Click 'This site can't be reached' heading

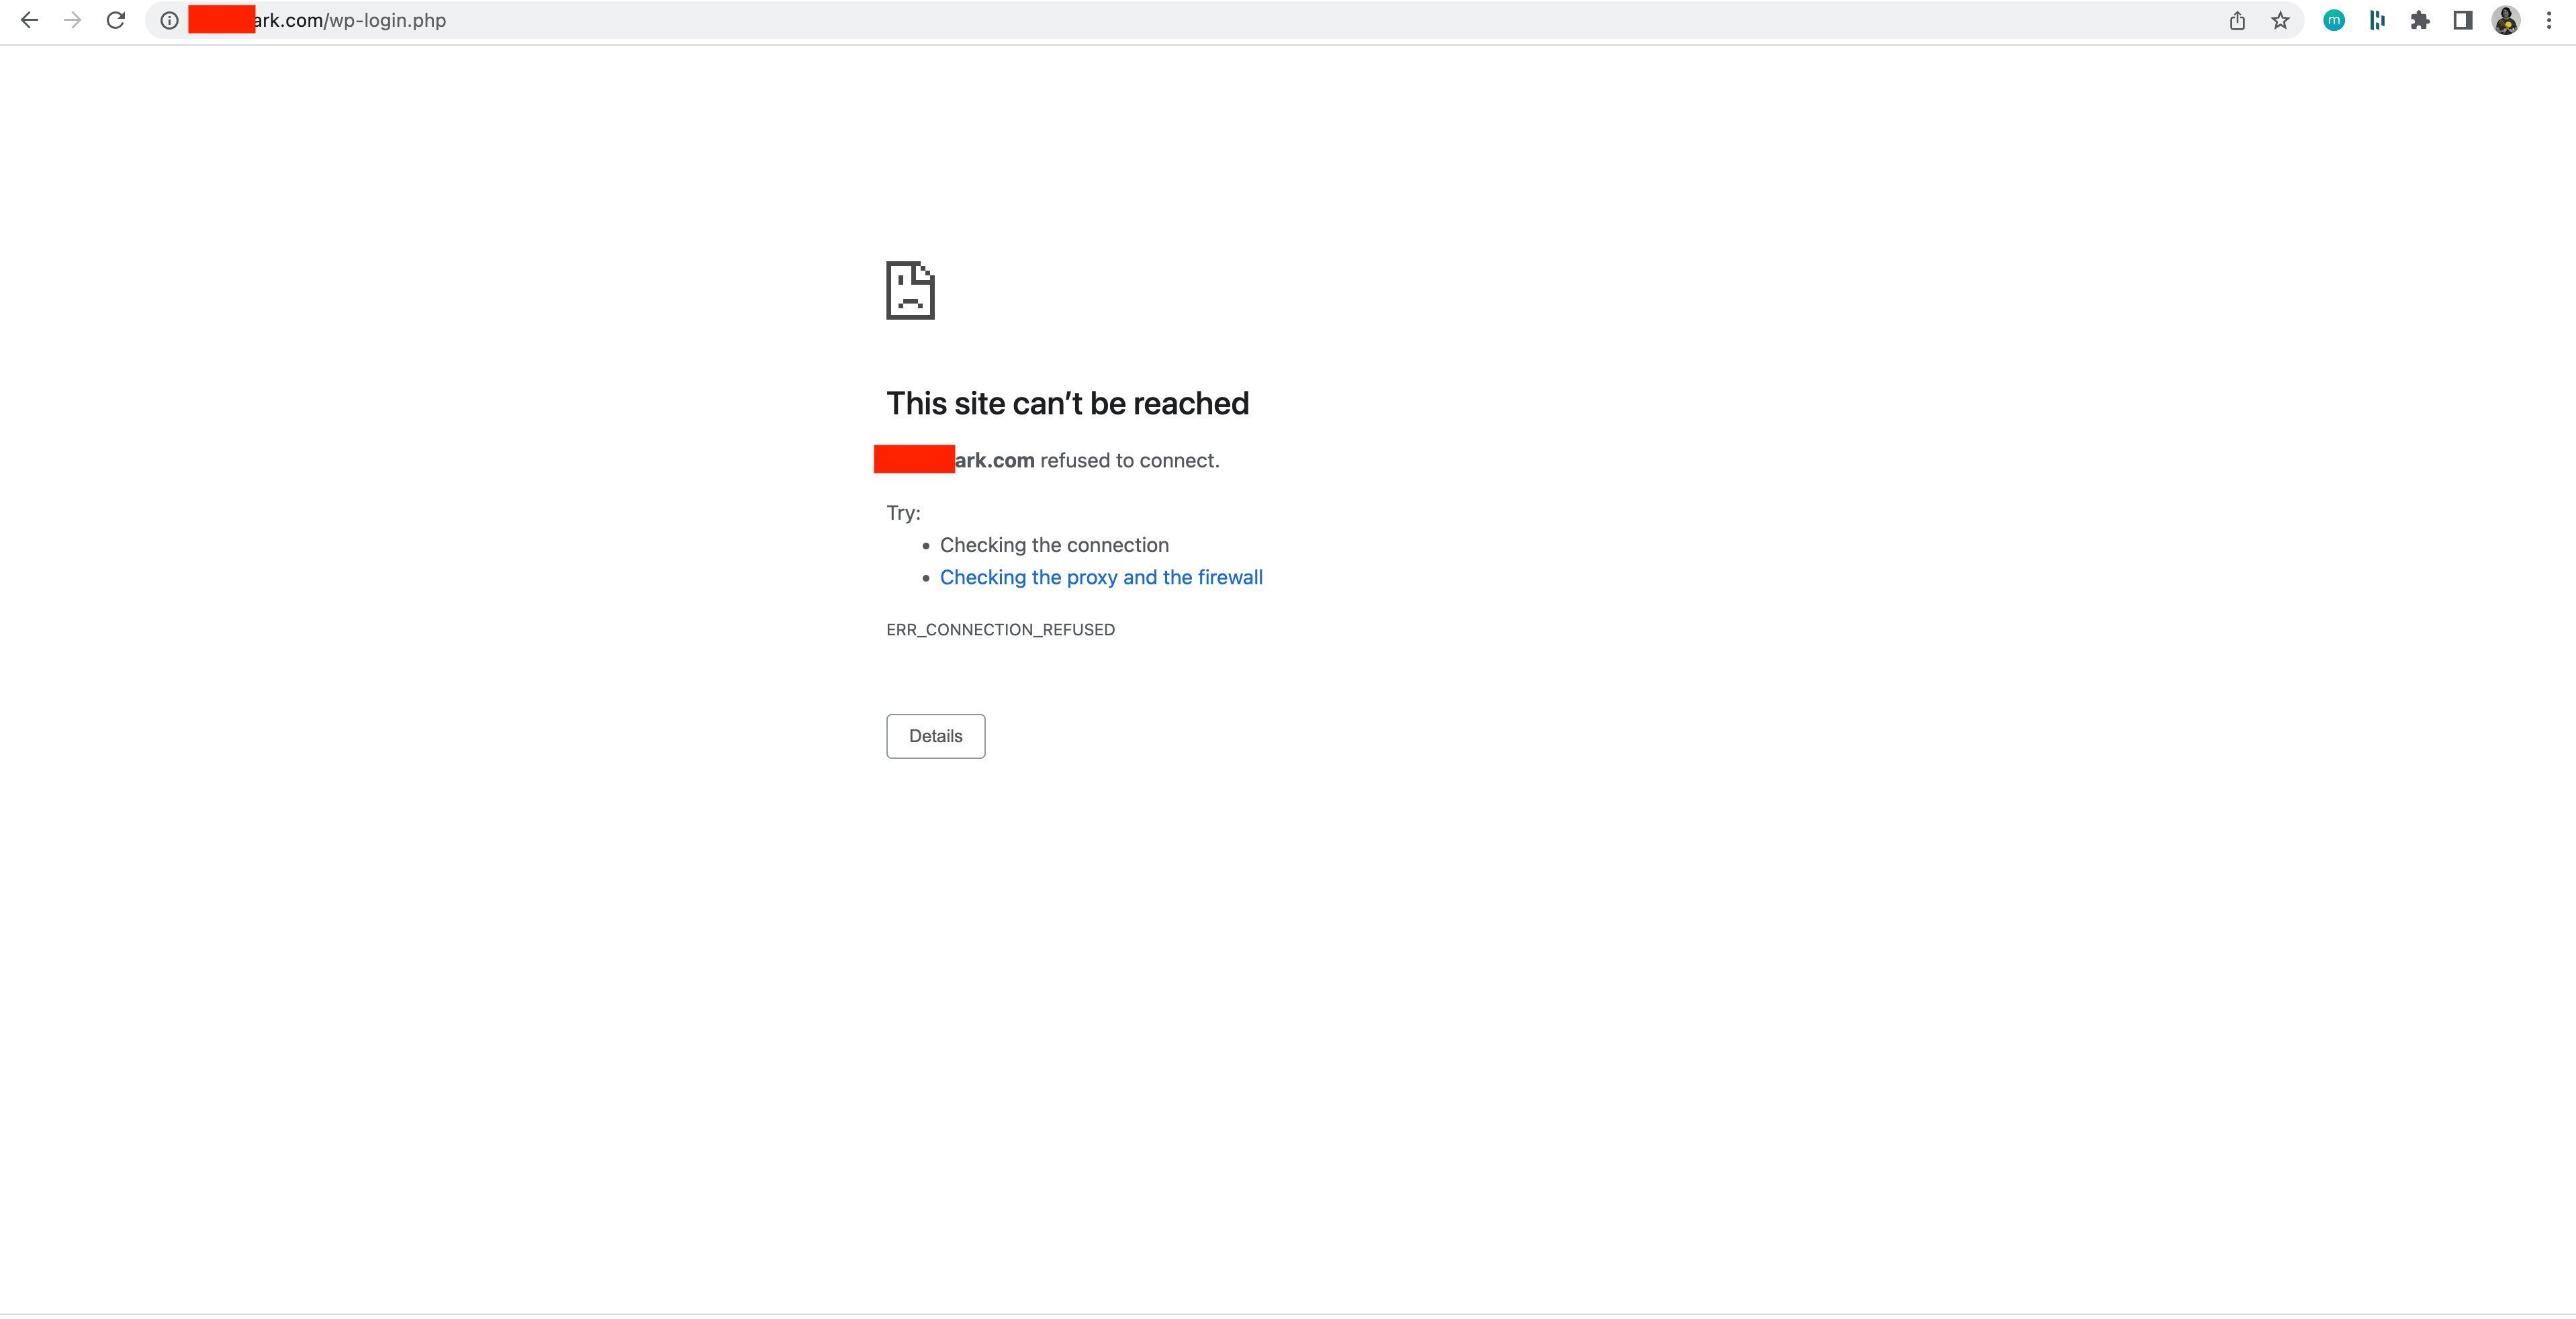click(1067, 403)
